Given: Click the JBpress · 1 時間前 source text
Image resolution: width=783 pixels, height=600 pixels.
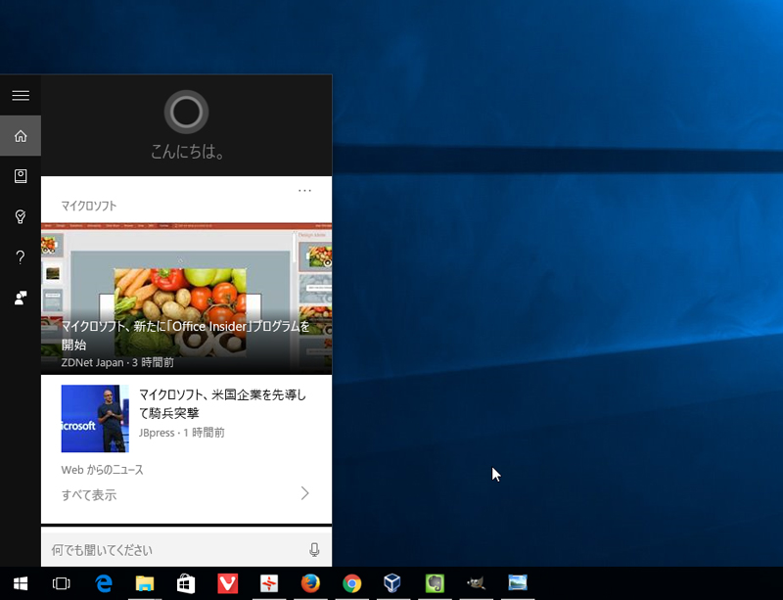Looking at the screenshot, I should [x=182, y=433].
